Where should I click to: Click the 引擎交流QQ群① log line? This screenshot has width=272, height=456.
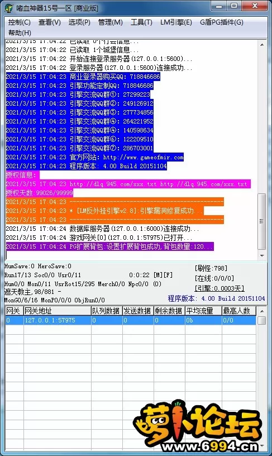[78, 94]
